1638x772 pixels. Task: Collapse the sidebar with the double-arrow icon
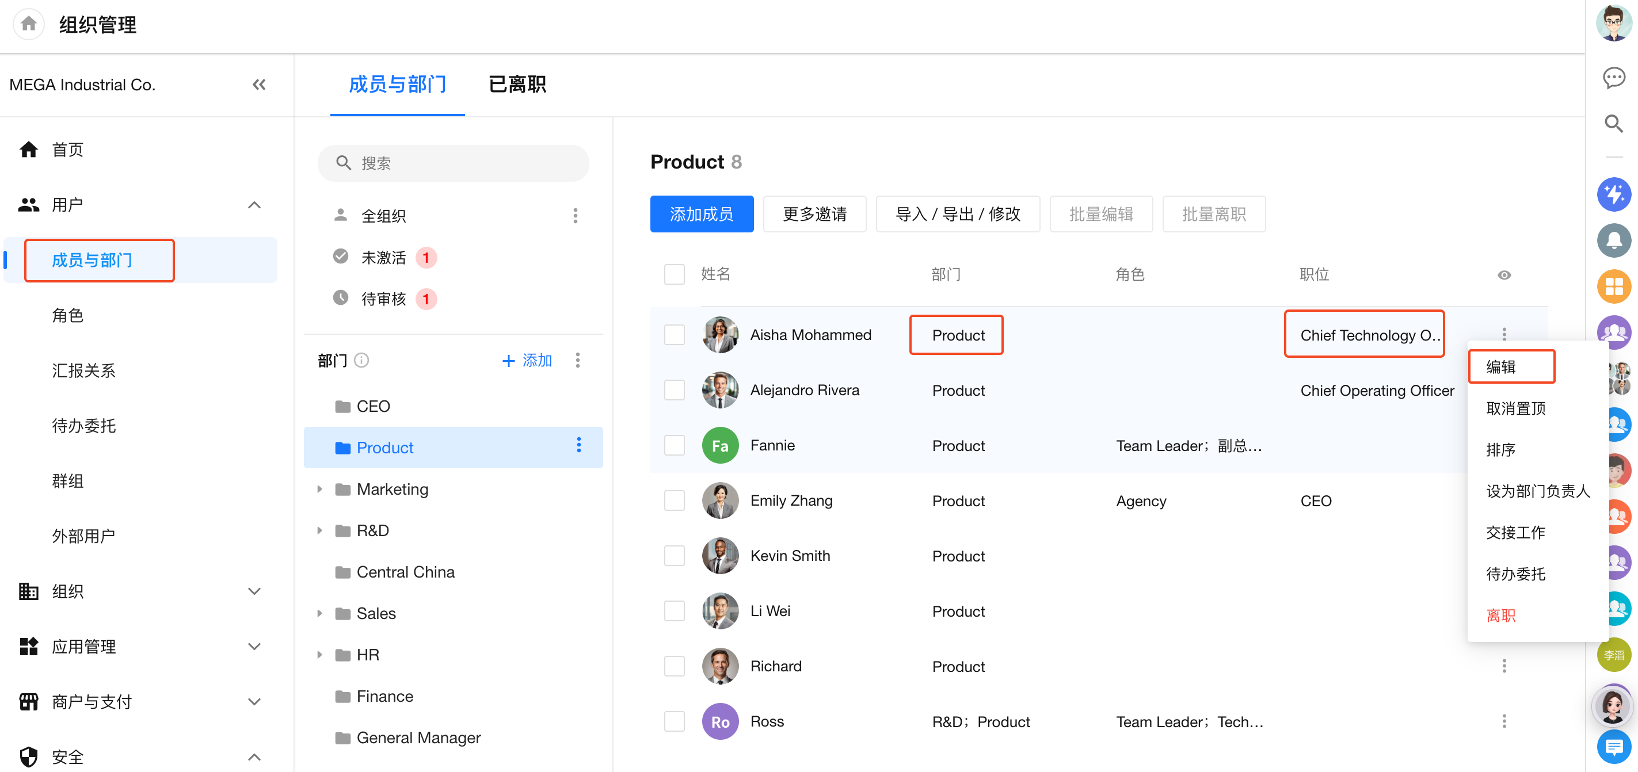[x=258, y=85]
